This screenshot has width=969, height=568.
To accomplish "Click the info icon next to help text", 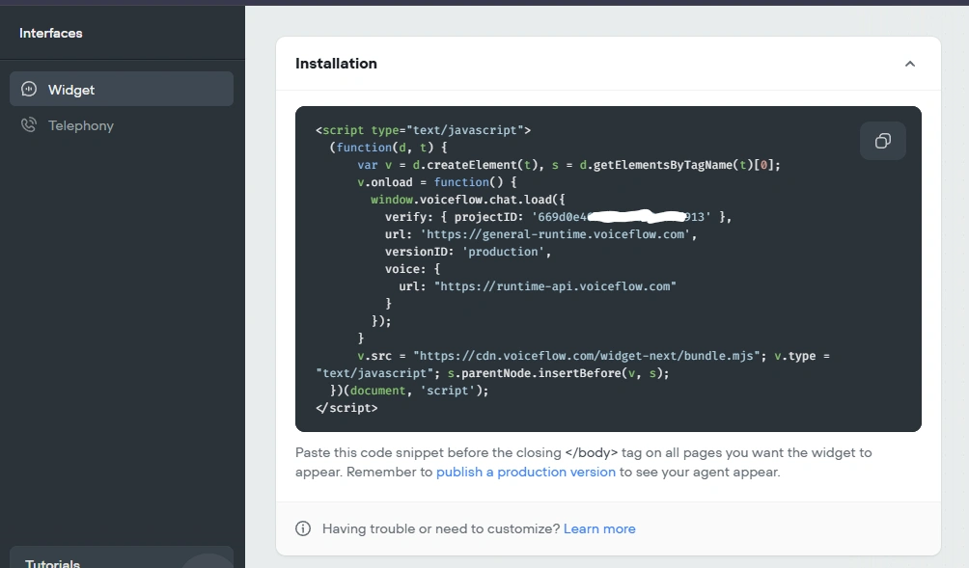I will coord(302,528).
